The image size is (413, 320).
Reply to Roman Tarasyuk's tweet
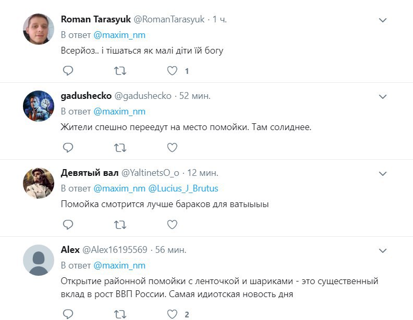coord(68,71)
